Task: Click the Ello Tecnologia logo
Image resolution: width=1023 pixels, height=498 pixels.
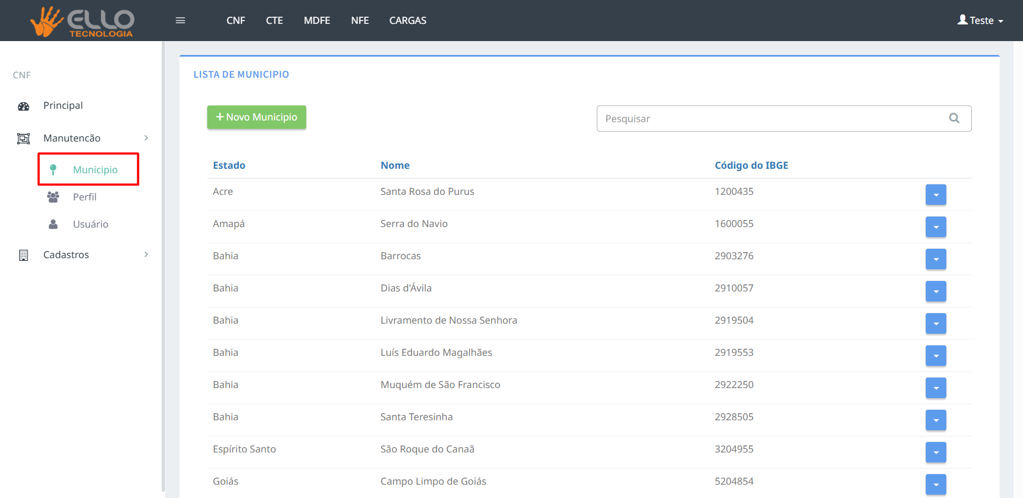Action: click(82, 21)
